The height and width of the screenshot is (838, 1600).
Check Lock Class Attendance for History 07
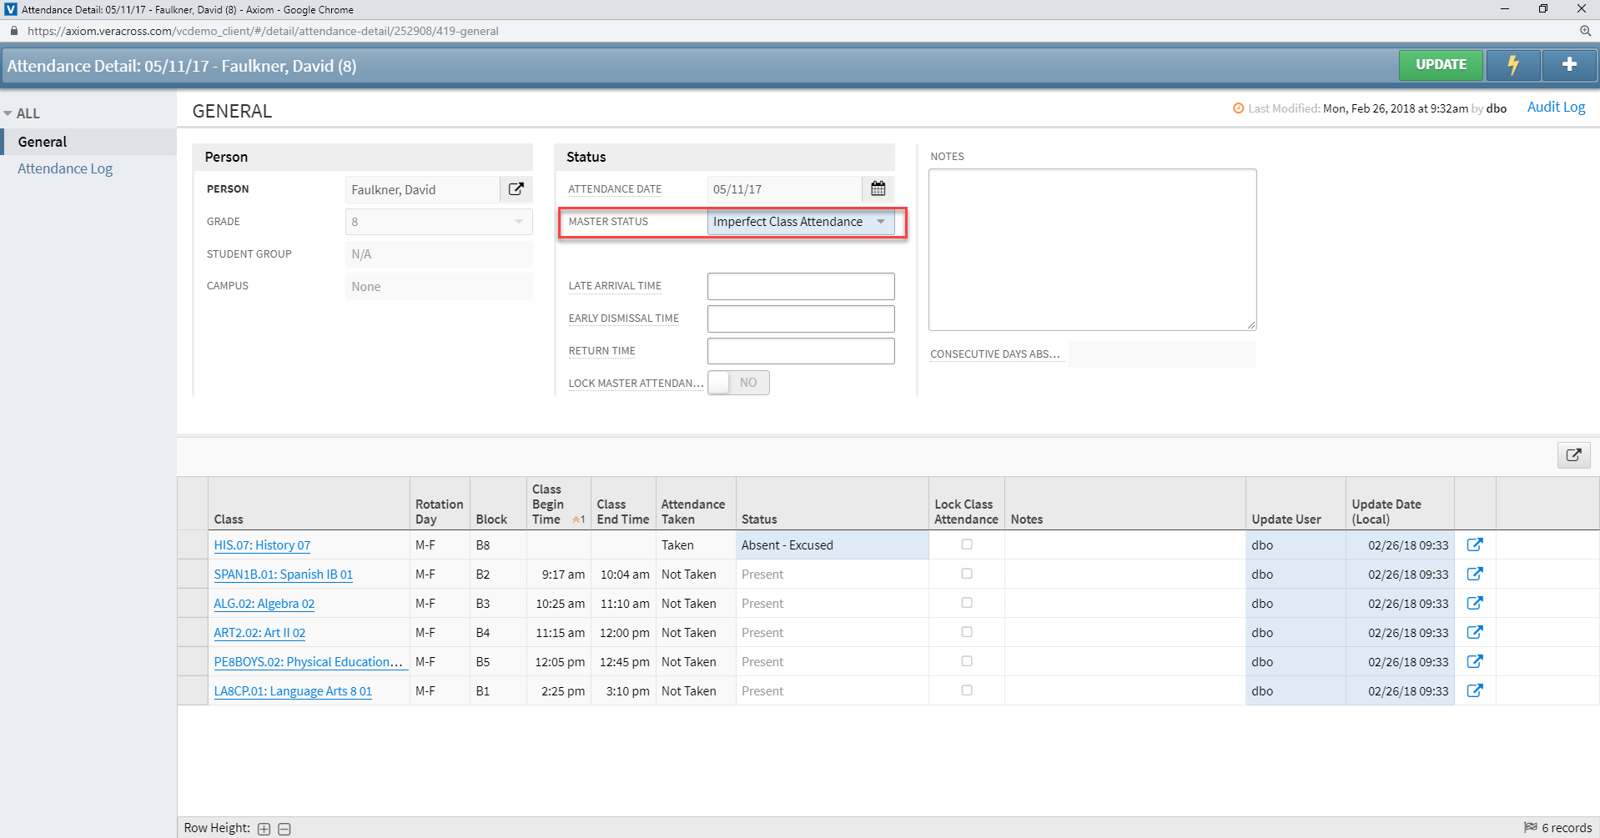(967, 544)
